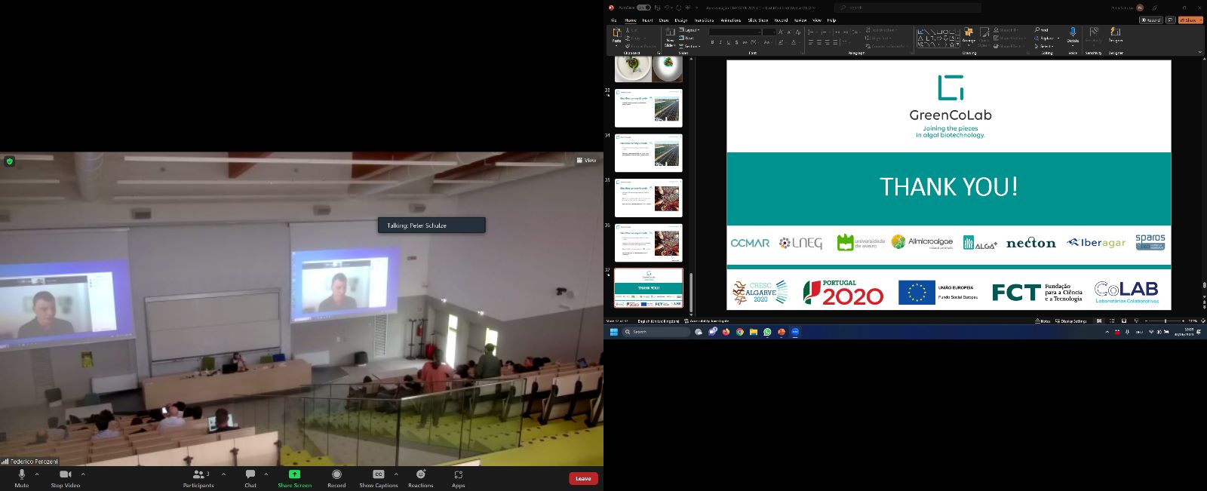Open the Animations ribbon tab
Image resolution: width=1207 pixels, height=491 pixels.
click(731, 20)
